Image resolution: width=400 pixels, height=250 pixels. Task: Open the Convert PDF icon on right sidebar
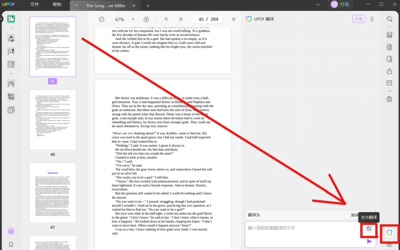[389, 47]
